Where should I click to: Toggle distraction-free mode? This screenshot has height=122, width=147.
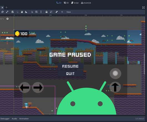(143, 8)
